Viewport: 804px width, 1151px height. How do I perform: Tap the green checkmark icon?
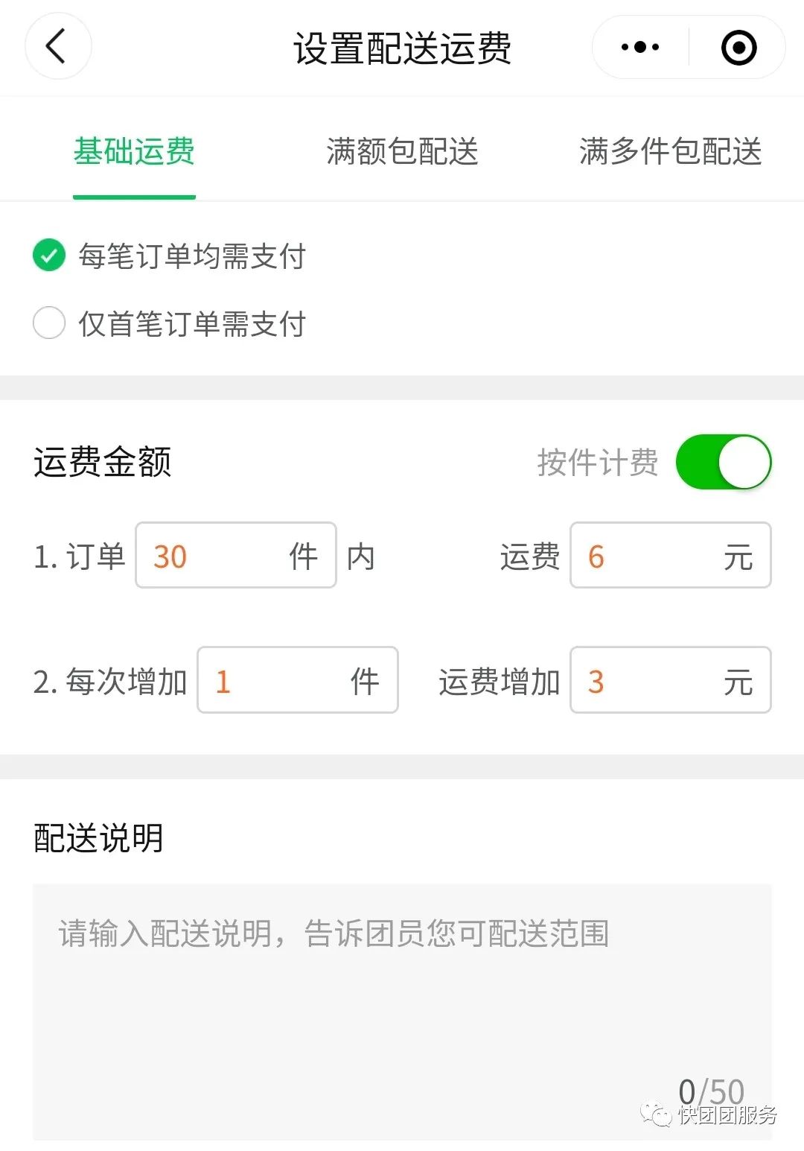49,256
